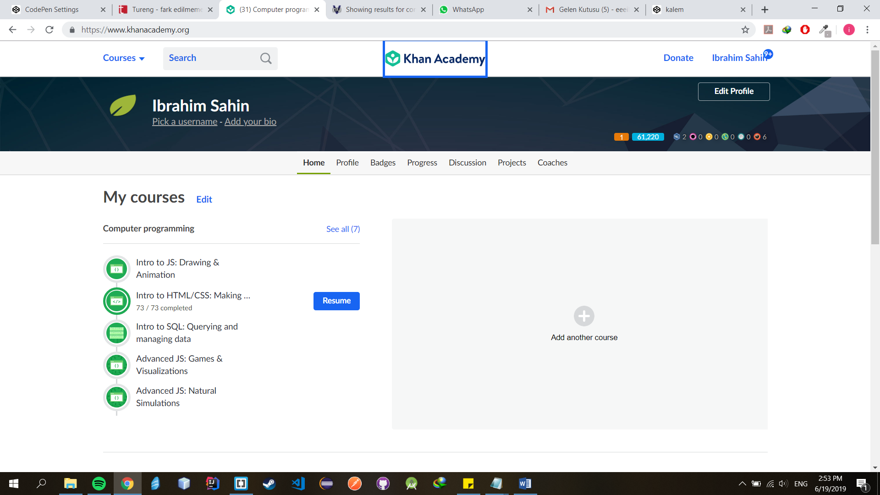This screenshot has height=495, width=880.
Task: Open Microsoft Word from the taskbar
Action: tap(525, 484)
